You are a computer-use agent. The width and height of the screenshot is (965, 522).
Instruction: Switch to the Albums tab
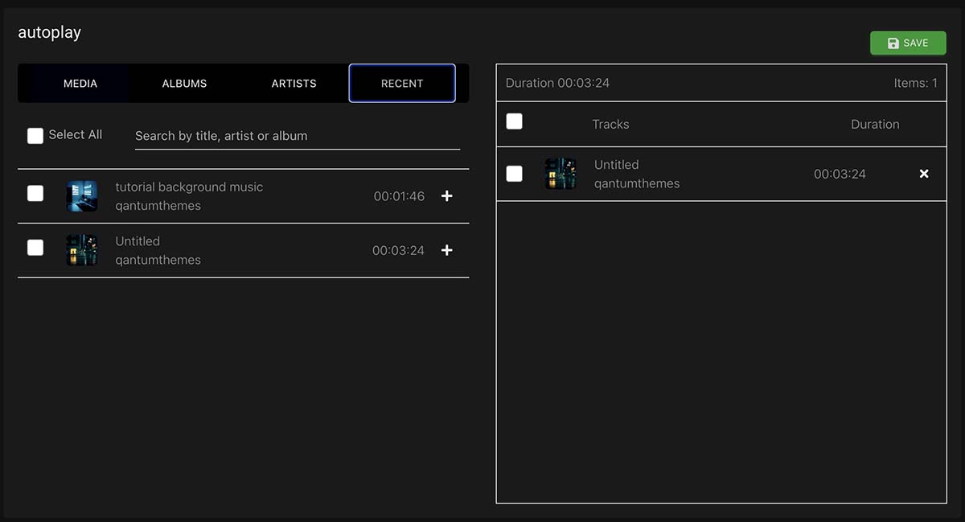click(x=184, y=84)
